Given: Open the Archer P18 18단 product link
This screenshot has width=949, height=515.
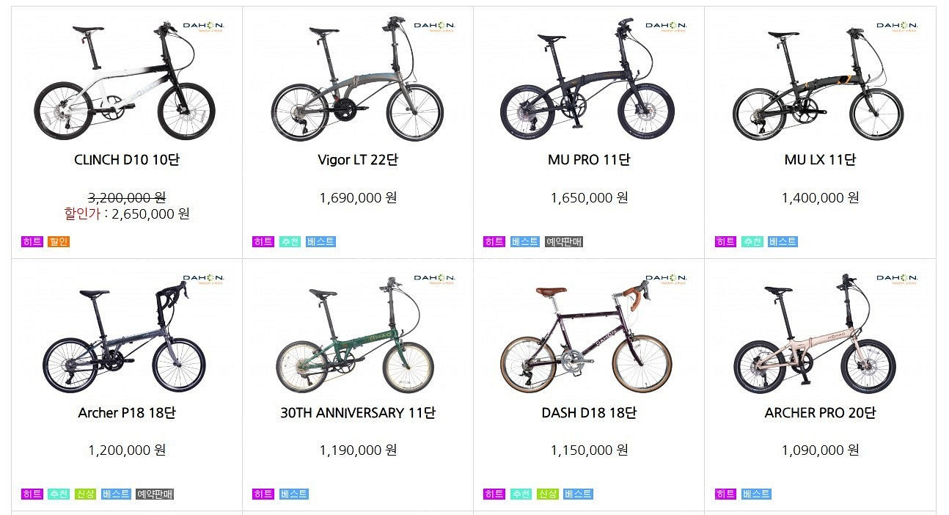Looking at the screenshot, I should (x=127, y=413).
